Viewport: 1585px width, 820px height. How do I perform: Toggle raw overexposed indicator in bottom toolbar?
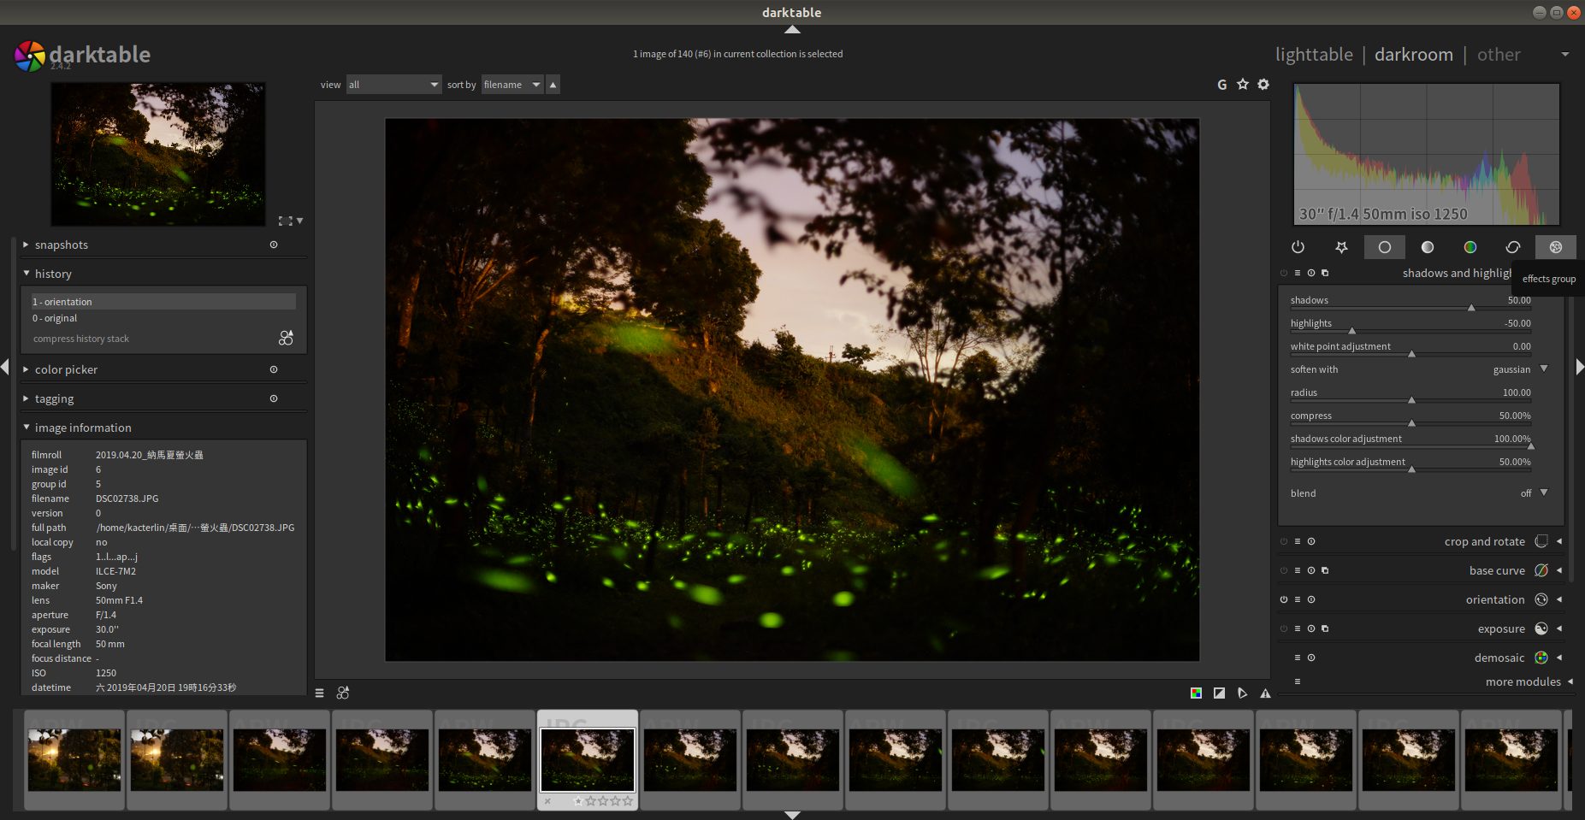pyautogui.click(x=1196, y=693)
